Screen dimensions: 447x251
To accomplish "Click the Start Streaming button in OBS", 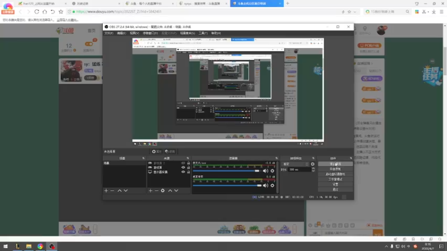I will (x=335, y=164).
